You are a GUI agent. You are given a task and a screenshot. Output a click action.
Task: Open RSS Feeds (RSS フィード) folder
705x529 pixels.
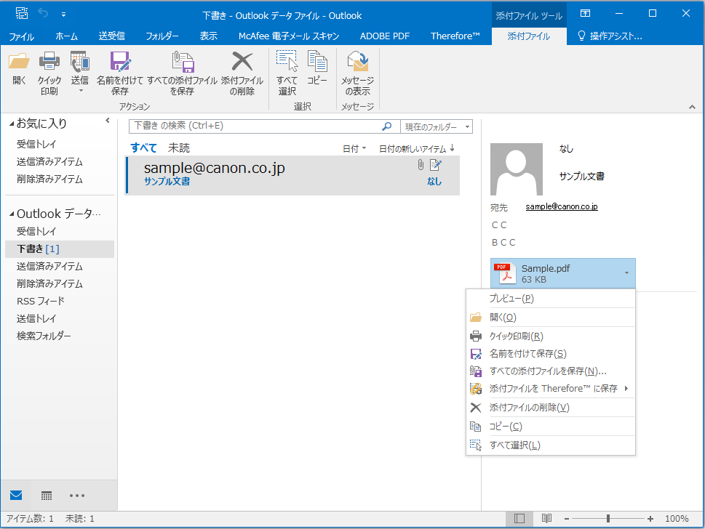click(41, 301)
